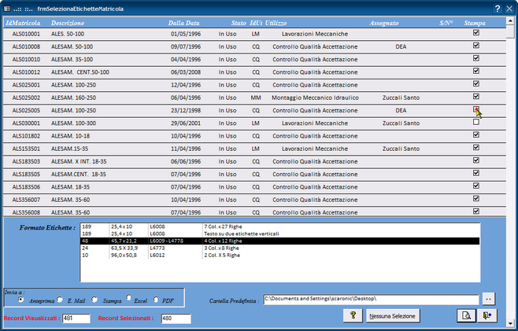
Task: Choose E. Mail send option
Action: tap(60, 300)
